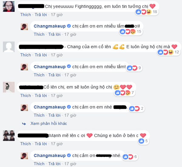Viewport: 182px width, 167px height.
Task: Open reactions showing count 9 on Changmakeup reply
Action: 134,68
